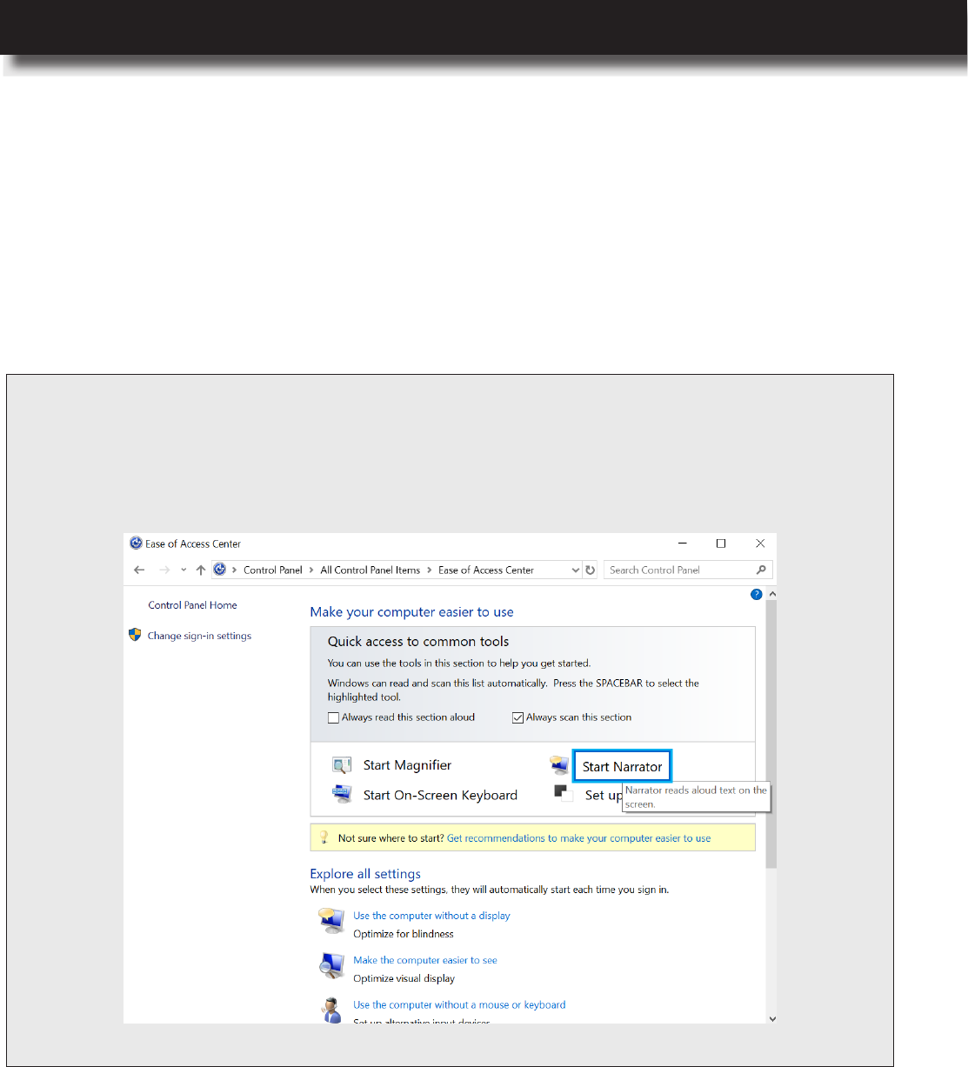Screen dimensions: 968x1067
Task: Select the Control Panel breadcrumb
Action: pos(273,570)
